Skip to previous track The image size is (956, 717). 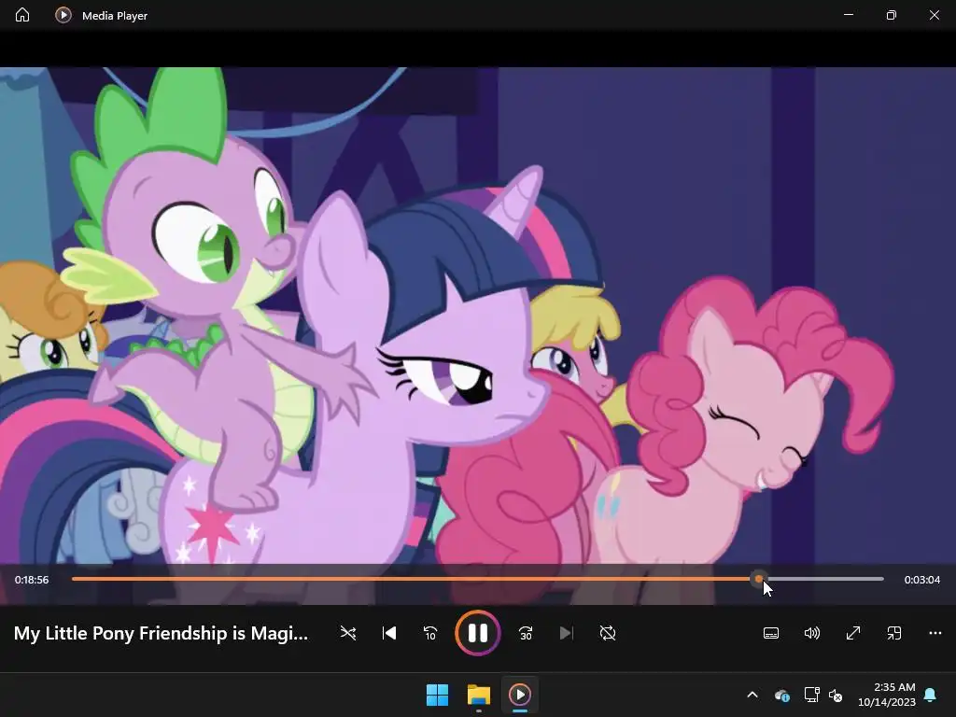coord(389,633)
